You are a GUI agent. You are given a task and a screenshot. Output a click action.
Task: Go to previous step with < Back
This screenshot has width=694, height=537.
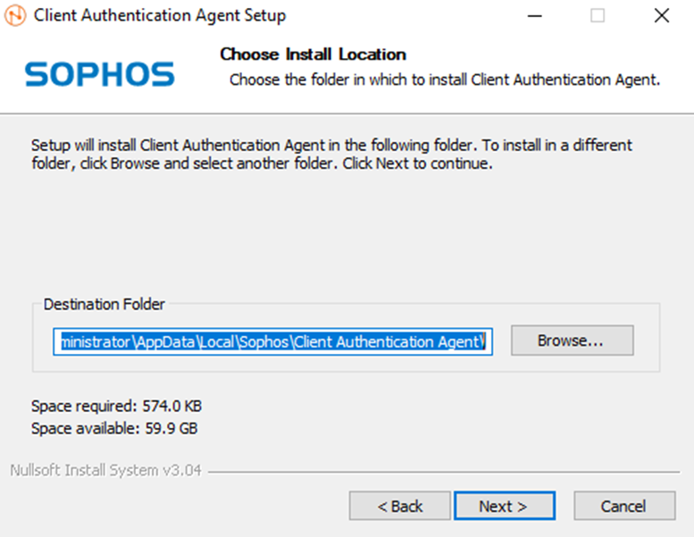(399, 506)
